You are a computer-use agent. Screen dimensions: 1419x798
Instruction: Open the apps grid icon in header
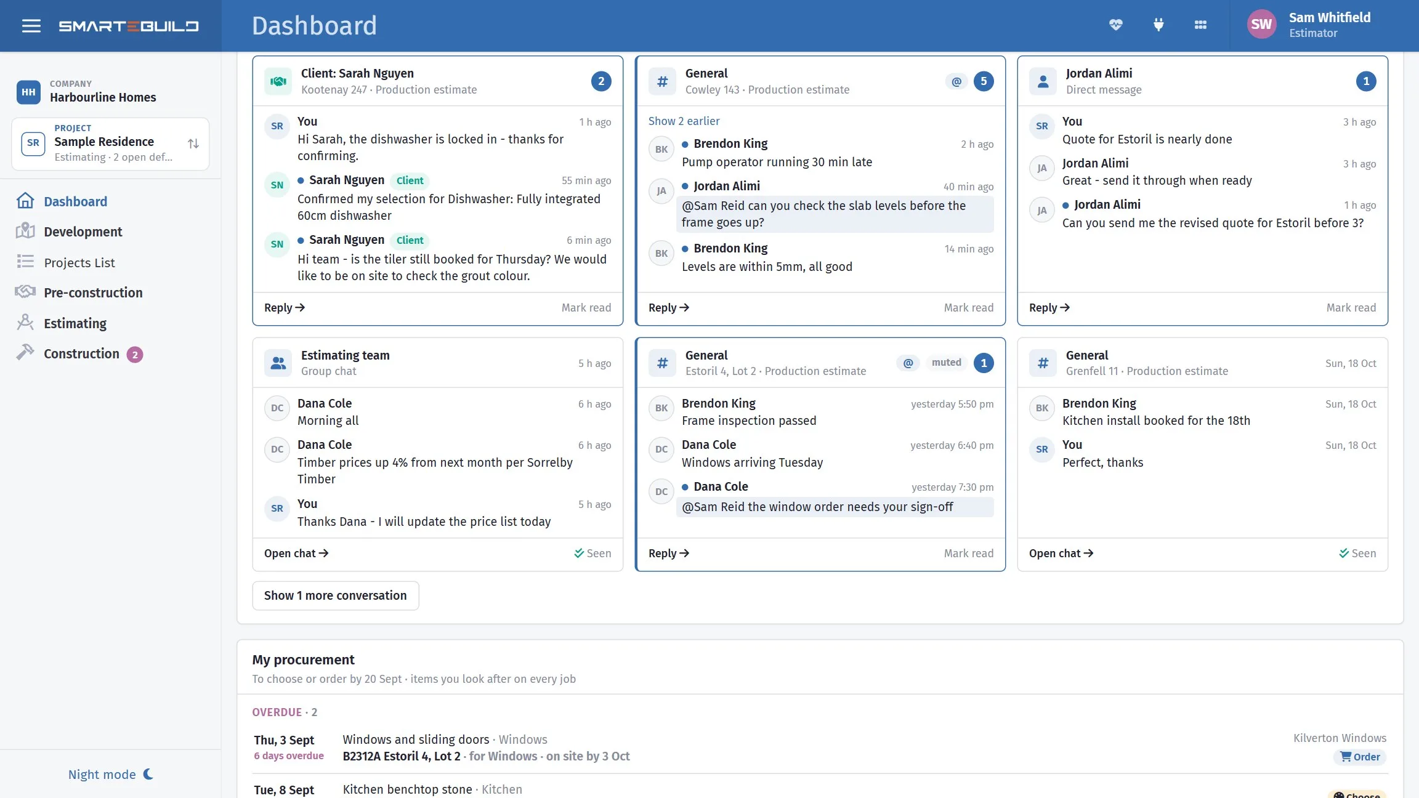click(1200, 25)
